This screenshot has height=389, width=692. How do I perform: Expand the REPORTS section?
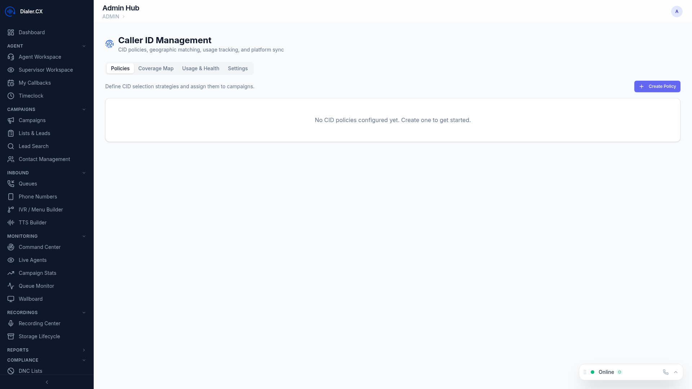pyautogui.click(x=84, y=350)
